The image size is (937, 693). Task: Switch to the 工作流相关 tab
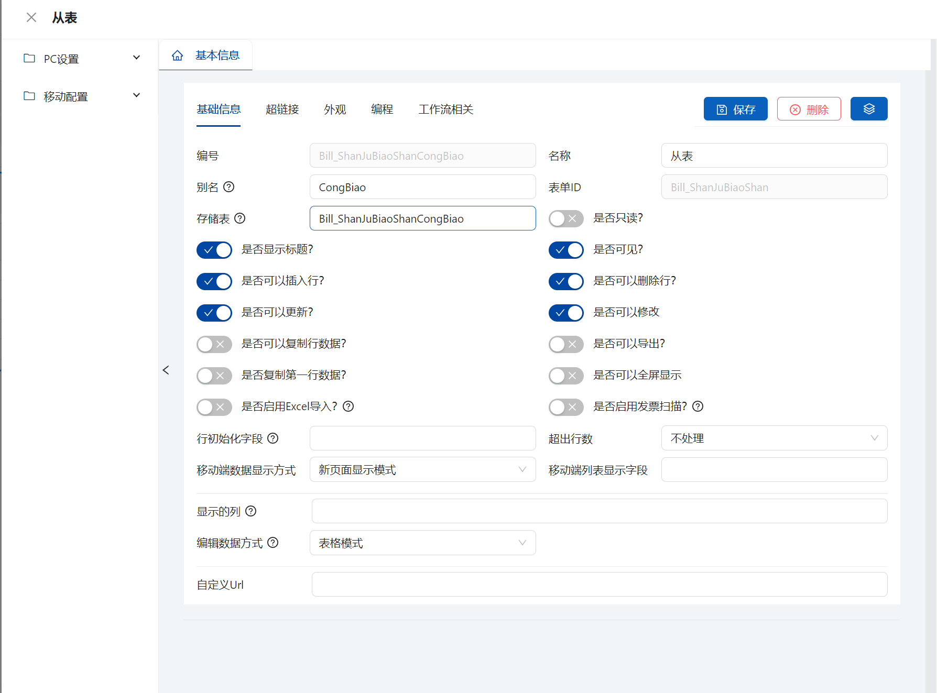point(445,109)
